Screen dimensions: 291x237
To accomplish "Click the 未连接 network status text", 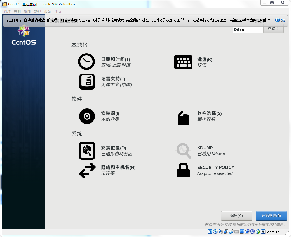I will click(108, 173).
